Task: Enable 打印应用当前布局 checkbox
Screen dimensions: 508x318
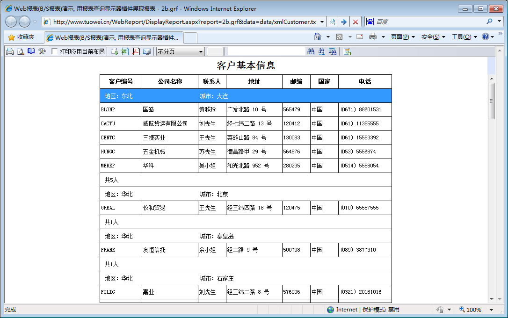Action: click(x=55, y=51)
